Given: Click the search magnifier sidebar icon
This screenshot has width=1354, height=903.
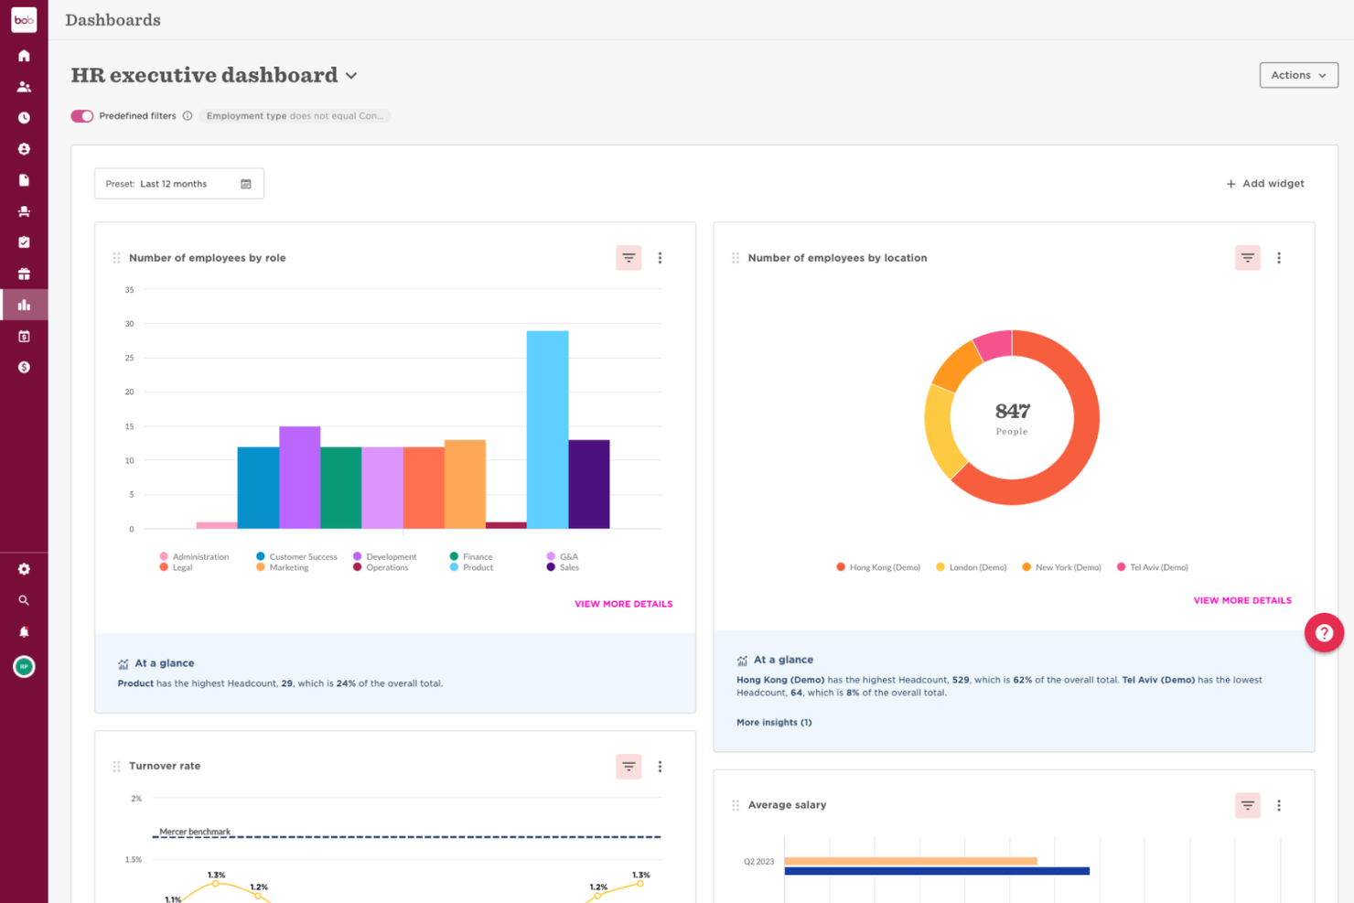Looking at the screenshot, I should [24, 600].
